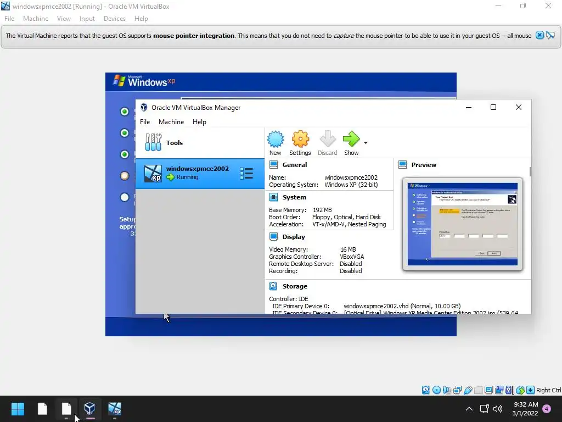Select the windowsxpmce2002 machine in the list
This screenshot has width=562, height=422.
pyautogui.click(x=200, y=173)
